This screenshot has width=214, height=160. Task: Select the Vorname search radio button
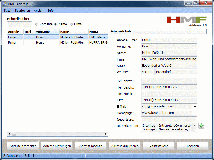pyautogui.click(x=37, y=24)
